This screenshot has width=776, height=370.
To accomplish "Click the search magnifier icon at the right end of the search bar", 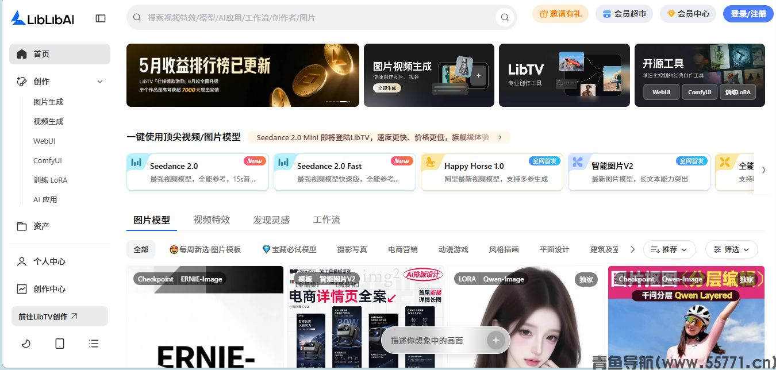I will tap(505, 17).
